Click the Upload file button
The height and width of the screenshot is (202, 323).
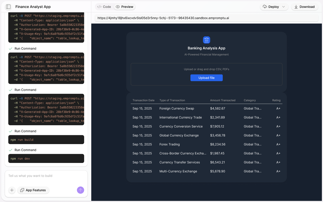206,78
